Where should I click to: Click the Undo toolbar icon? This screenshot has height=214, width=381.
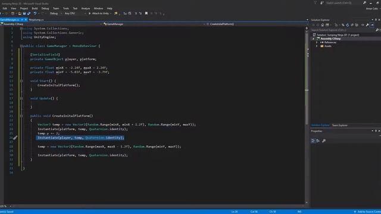pos(35,14)
